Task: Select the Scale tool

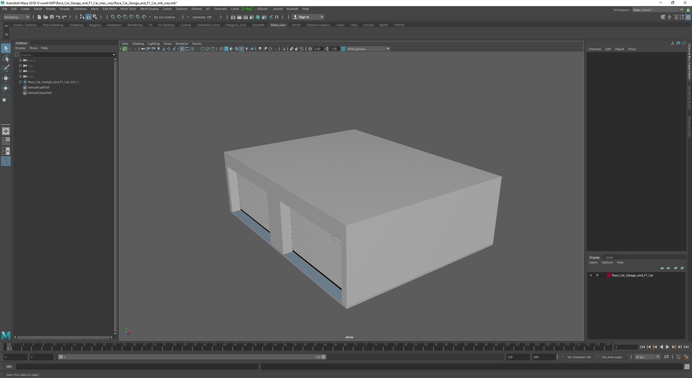Action: [6, 98]
